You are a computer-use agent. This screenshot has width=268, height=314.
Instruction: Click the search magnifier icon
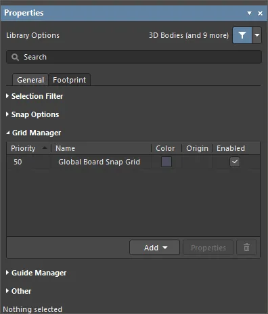(15, 57)
